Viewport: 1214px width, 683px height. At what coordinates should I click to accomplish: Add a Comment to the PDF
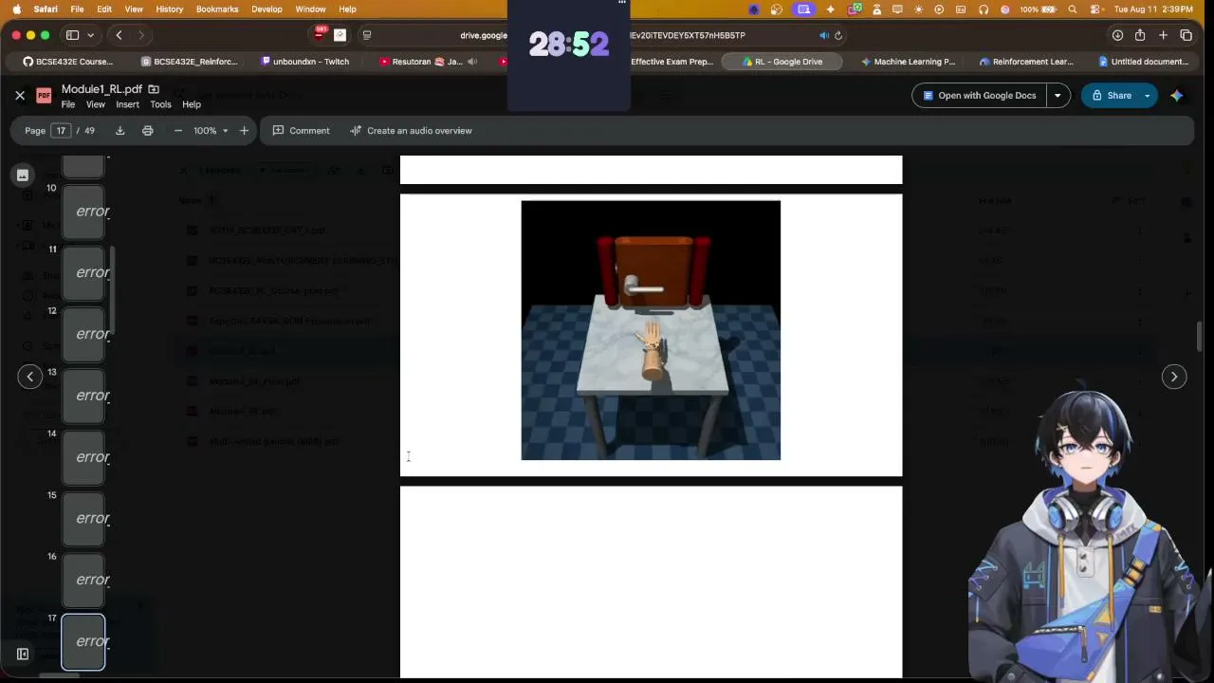[302, 131]
